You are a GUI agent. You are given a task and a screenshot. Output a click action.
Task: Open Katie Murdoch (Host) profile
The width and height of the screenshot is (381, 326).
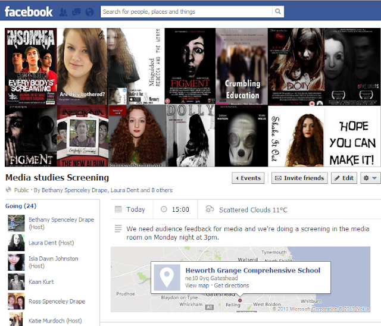[46, 321]
